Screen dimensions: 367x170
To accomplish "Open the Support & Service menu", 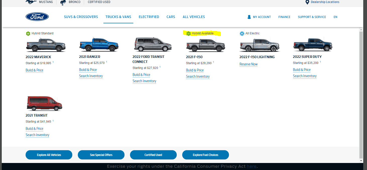I will (312, 17).
